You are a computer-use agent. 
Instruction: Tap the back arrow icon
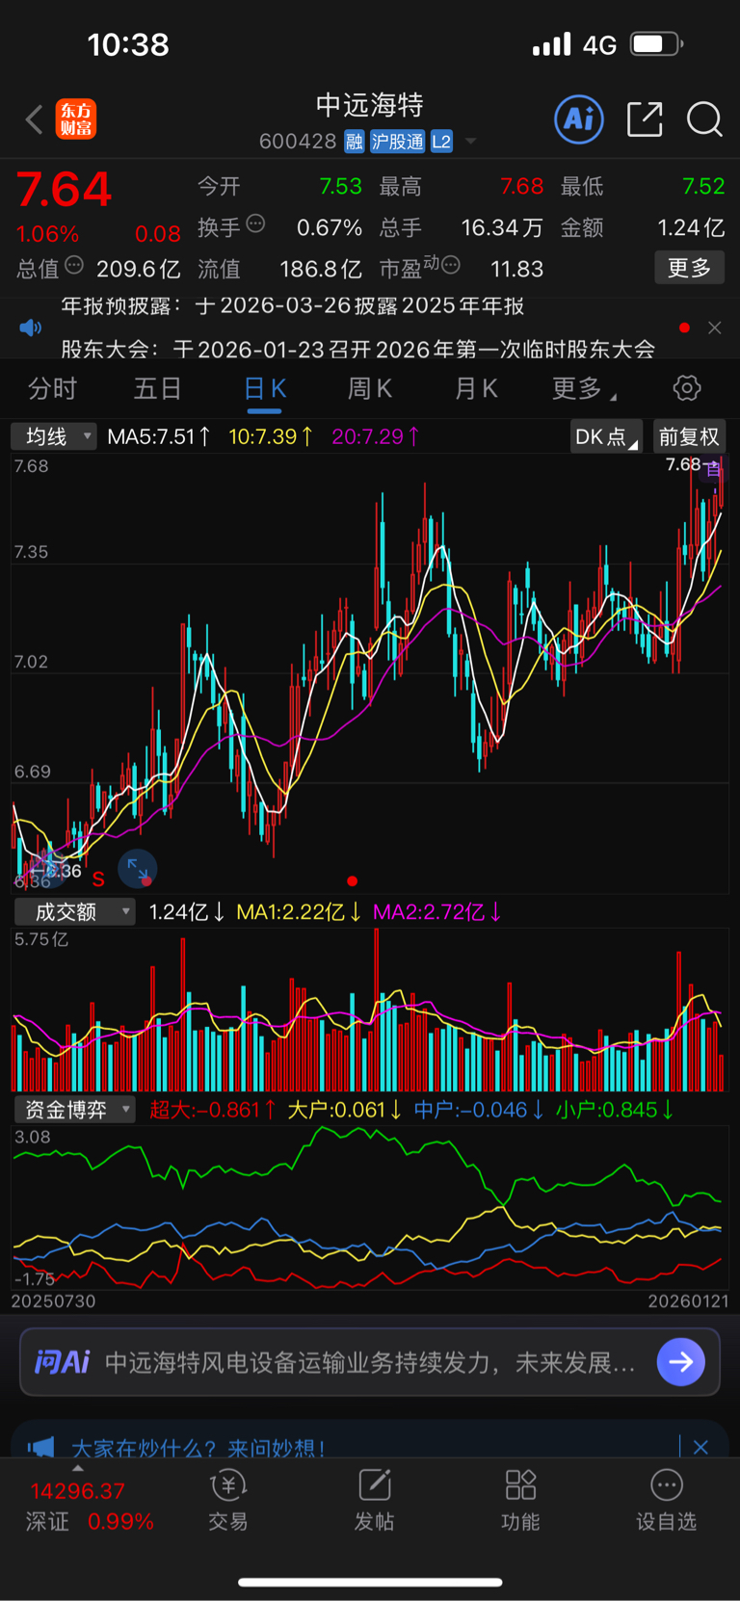coord(35,120)
